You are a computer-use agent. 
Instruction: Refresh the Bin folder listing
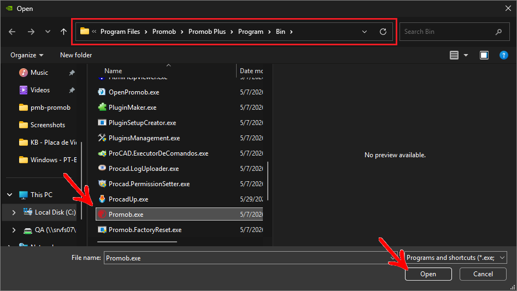(x=383, y=32)
